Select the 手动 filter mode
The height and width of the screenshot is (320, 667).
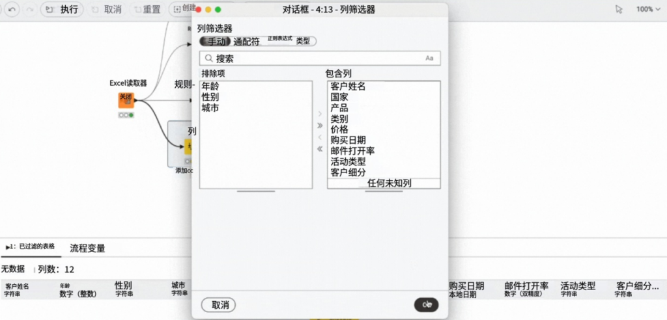[x=216, y=41]
